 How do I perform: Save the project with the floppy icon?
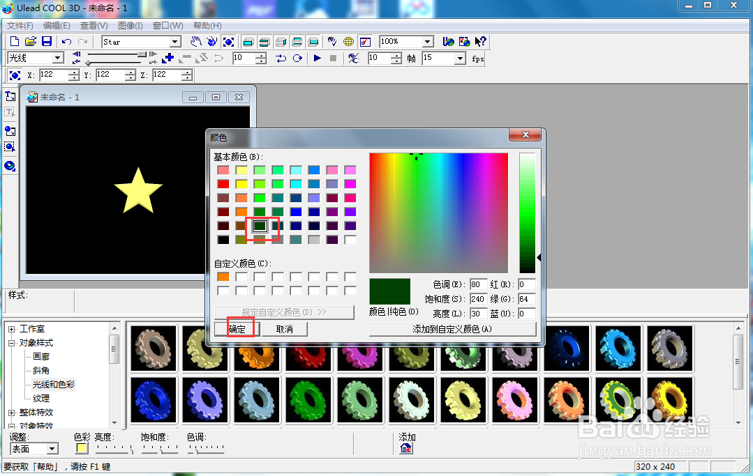[47, 42]
